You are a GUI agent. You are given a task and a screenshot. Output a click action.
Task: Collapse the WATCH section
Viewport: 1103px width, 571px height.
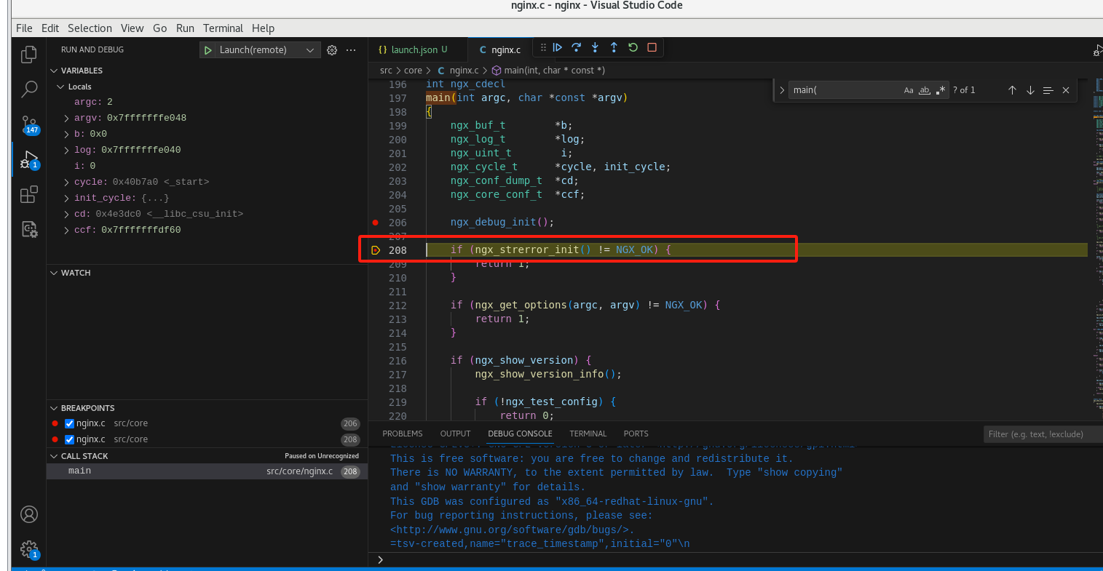[54, 273]
